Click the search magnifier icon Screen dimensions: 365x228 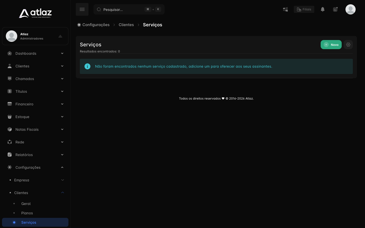tap(99, 9)
